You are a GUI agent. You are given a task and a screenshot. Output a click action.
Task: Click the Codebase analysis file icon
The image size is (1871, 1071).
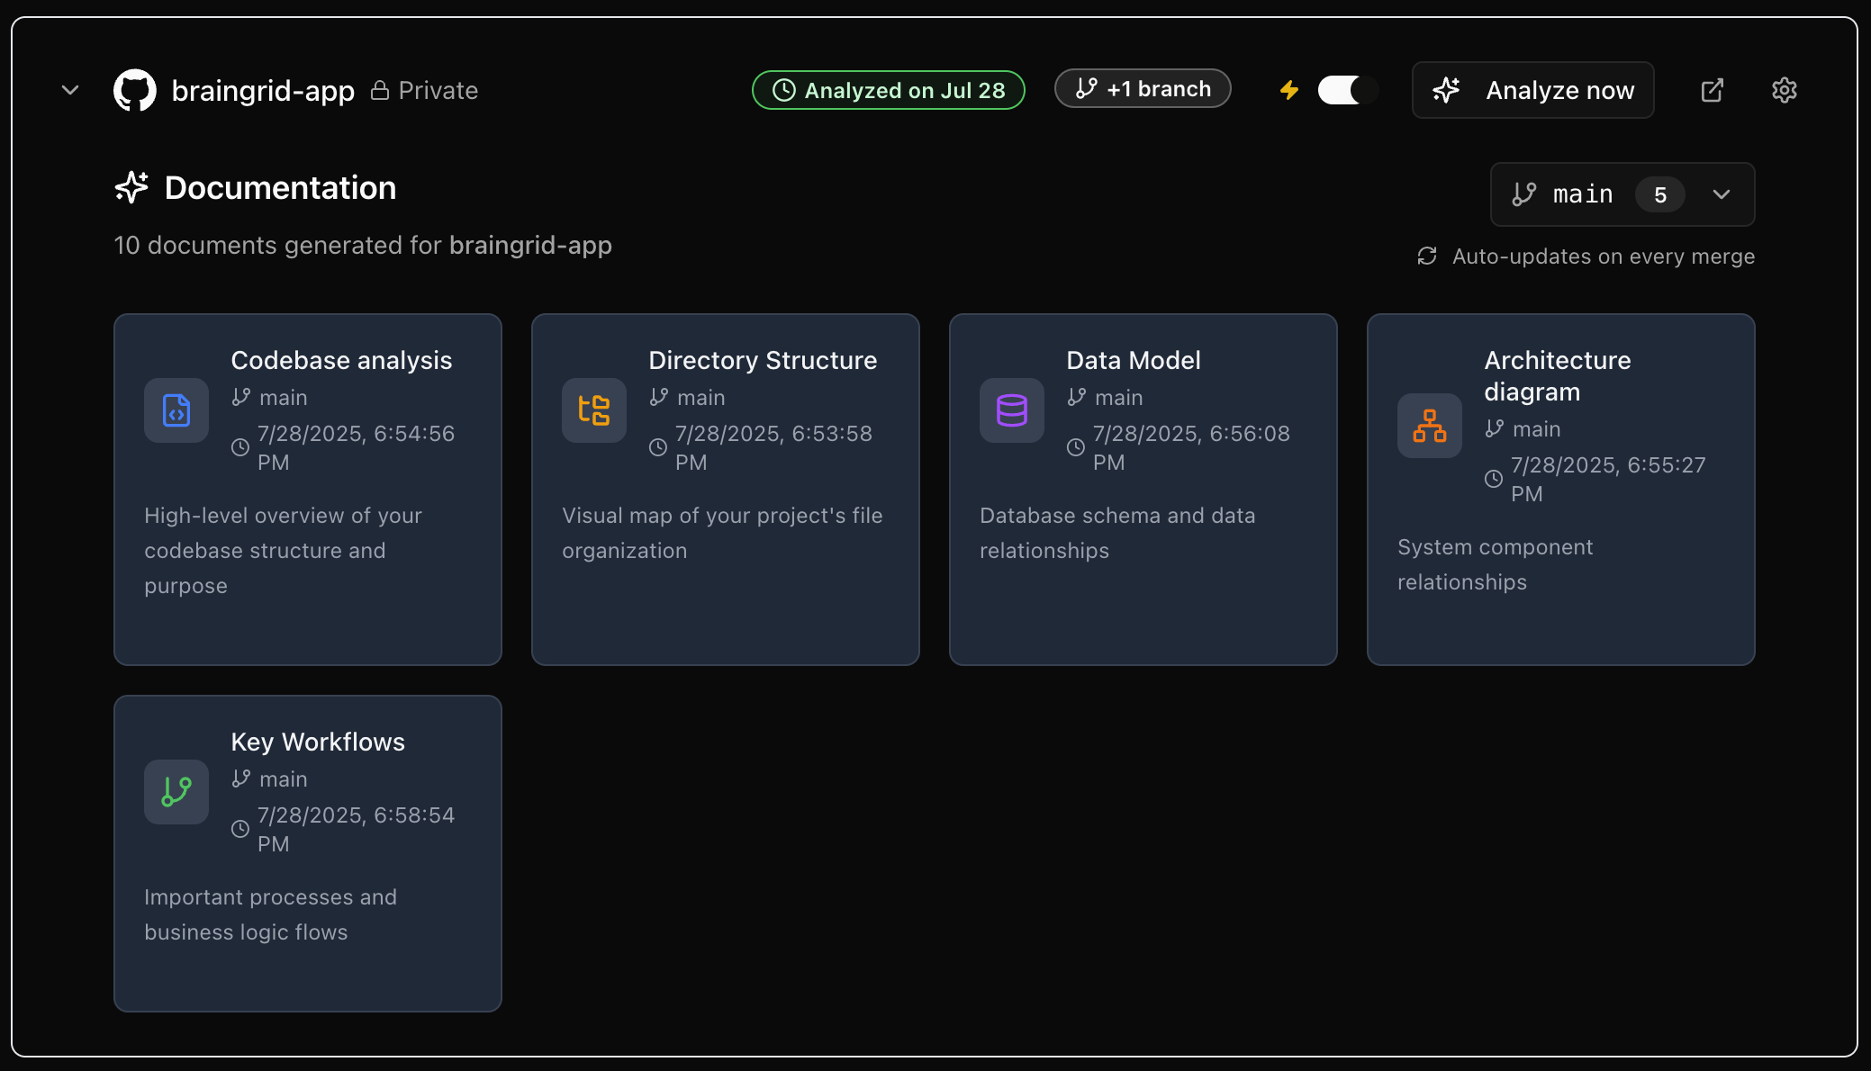(176, 410)
